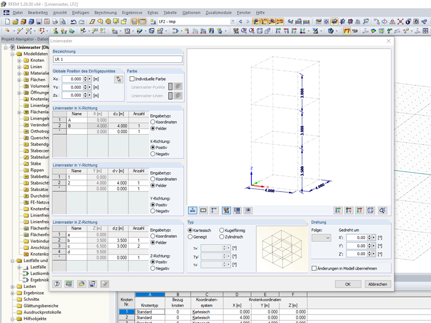Click the view in Z-direction icon

coord(360,210)
